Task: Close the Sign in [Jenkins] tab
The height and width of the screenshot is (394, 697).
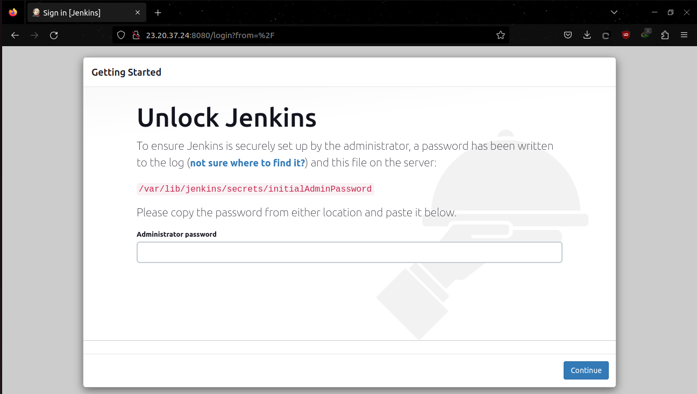Action: (138, 12)
